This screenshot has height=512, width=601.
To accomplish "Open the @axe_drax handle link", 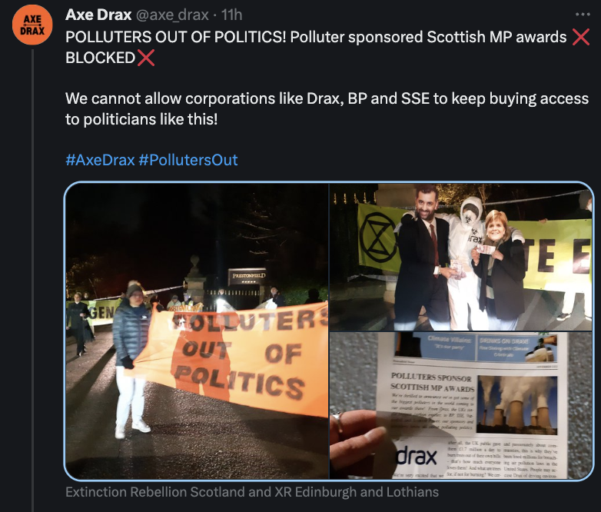I will (x=172, y=15).
